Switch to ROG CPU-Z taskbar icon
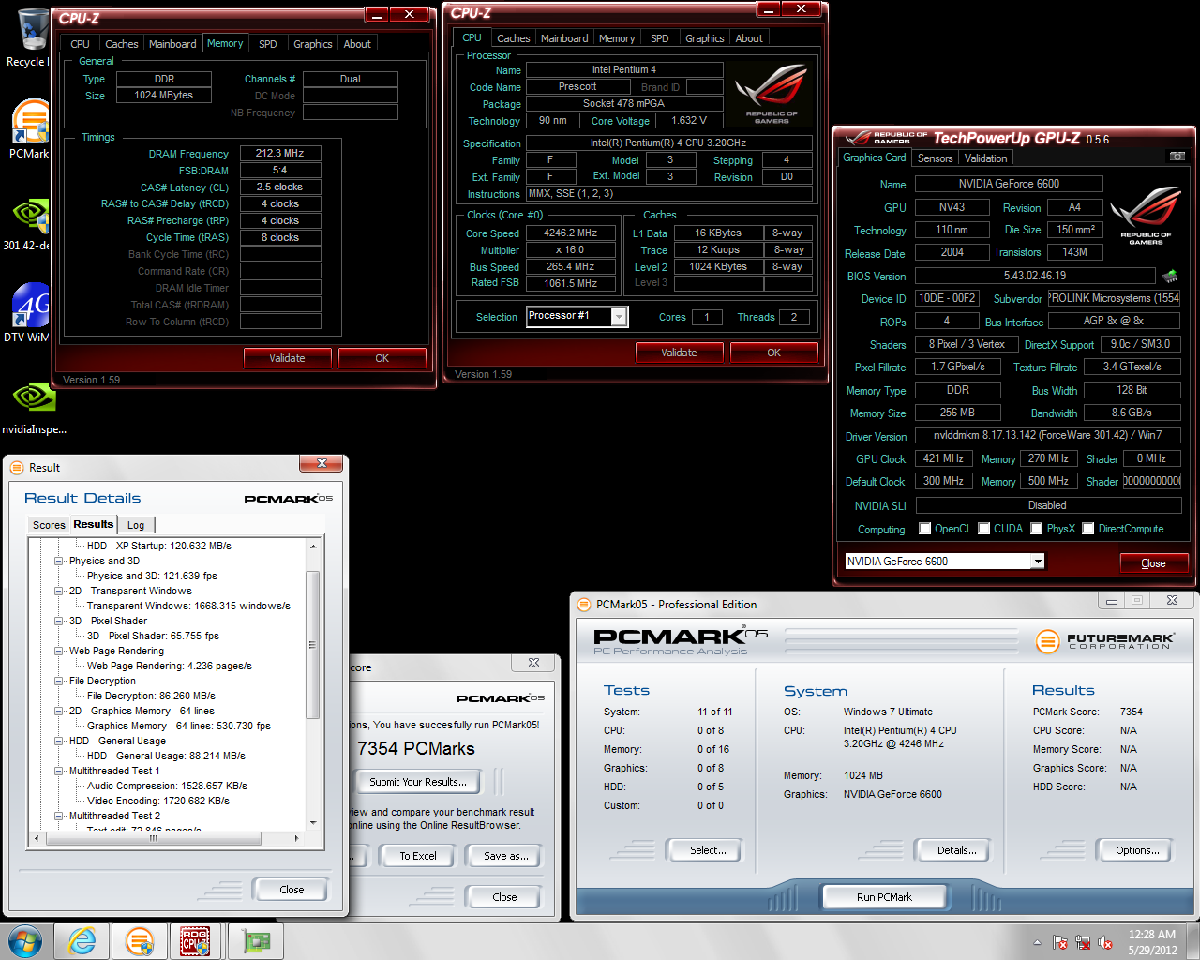This screenshot has height=960, width=1200. click(x=196, y=941)
